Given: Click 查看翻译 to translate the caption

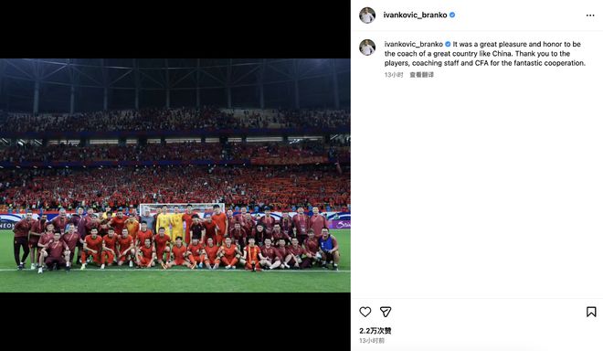Looking at the screenshot, I should 421,75.
